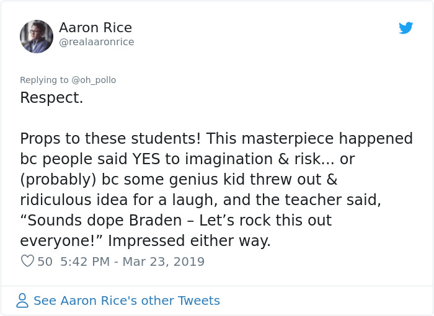The height and width of the screenshot is (316, 434).
Task: Click the Aaron Rice display name
Action: [95, 28]
